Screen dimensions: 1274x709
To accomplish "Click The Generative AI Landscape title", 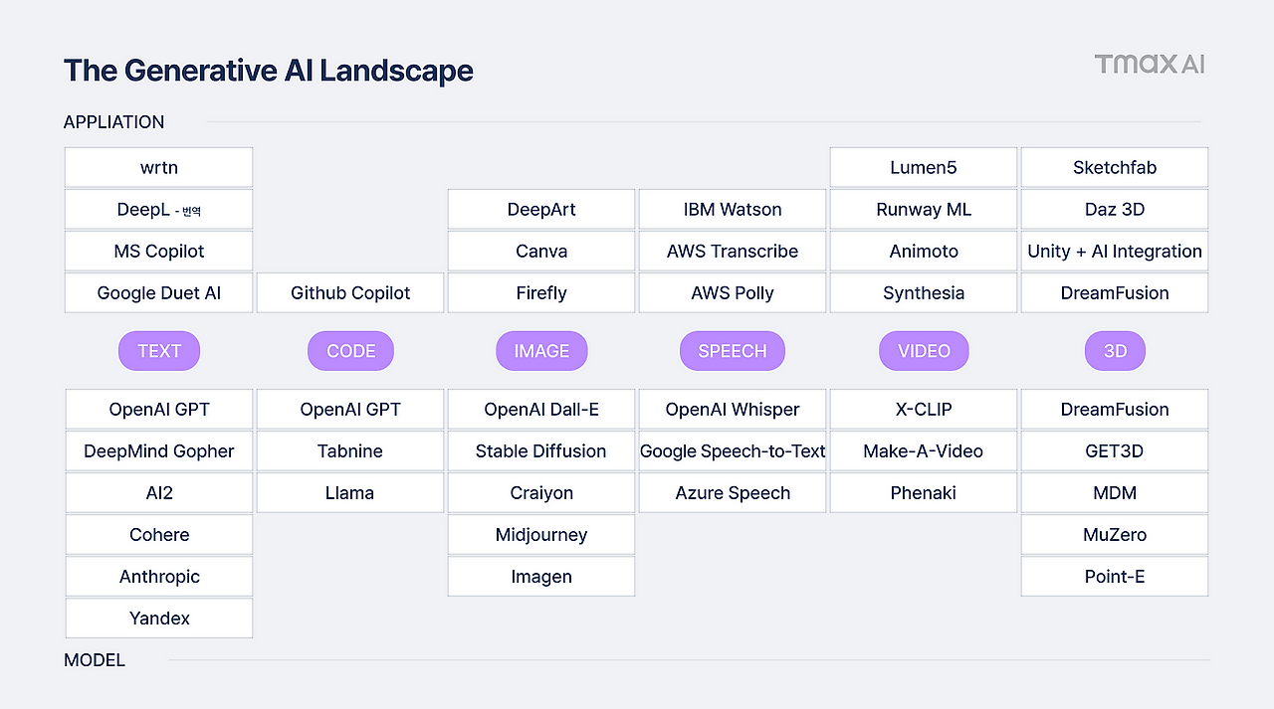I will (269, 71).
